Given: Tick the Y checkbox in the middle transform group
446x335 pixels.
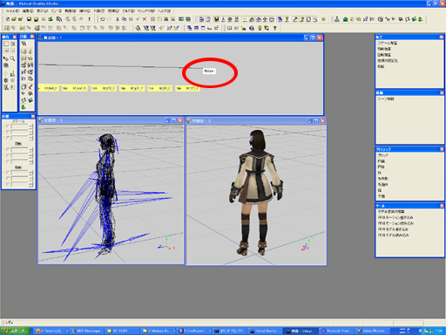Looking at the screenshot, I should pos(8,155).
